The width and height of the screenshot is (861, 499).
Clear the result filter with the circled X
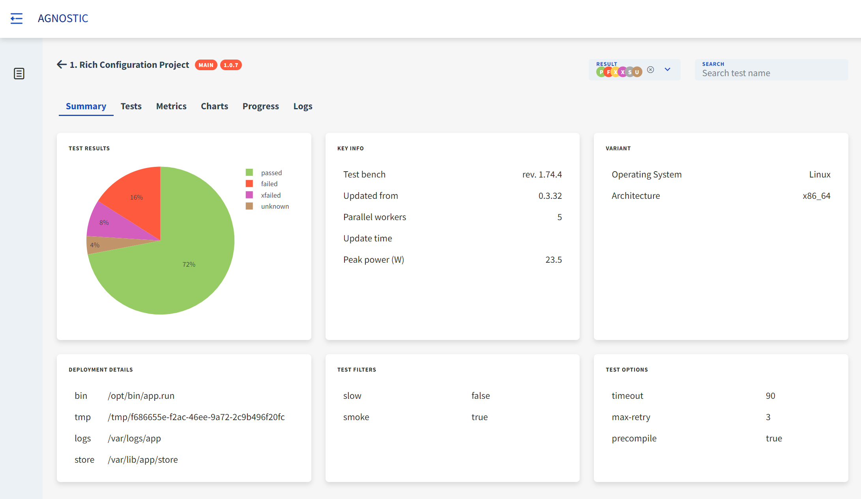click(651, 69)
